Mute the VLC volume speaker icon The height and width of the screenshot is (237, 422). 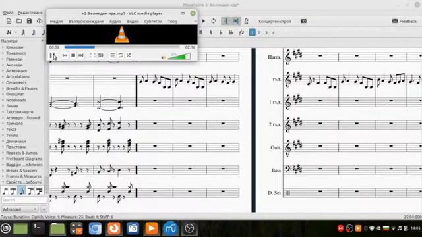pyautogui.click(x=164, y=57)
